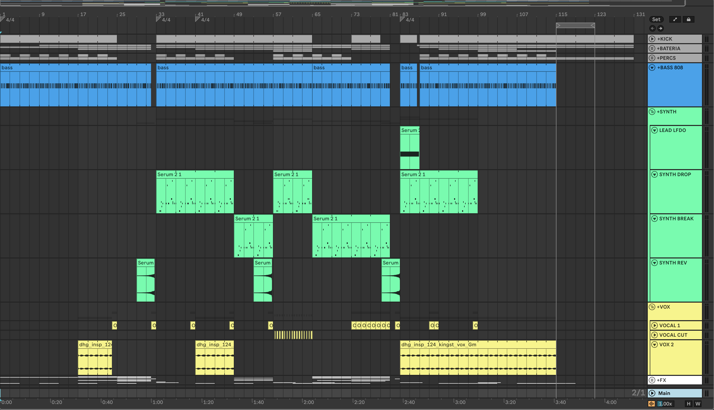Viewport: 714px width, 410px height.
Task: Collapse the LEAD LFDO track
Action: point(655,130)
